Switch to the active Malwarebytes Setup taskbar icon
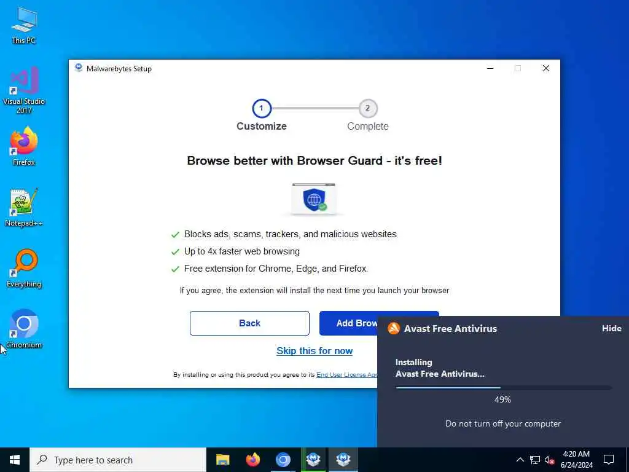Viewport: 629px width, 472px height. click(343, 460)
